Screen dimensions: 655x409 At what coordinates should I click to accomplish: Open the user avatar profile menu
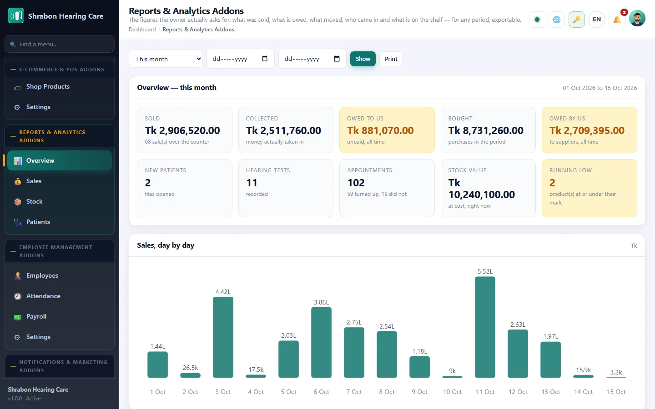[x=637, y=19]
